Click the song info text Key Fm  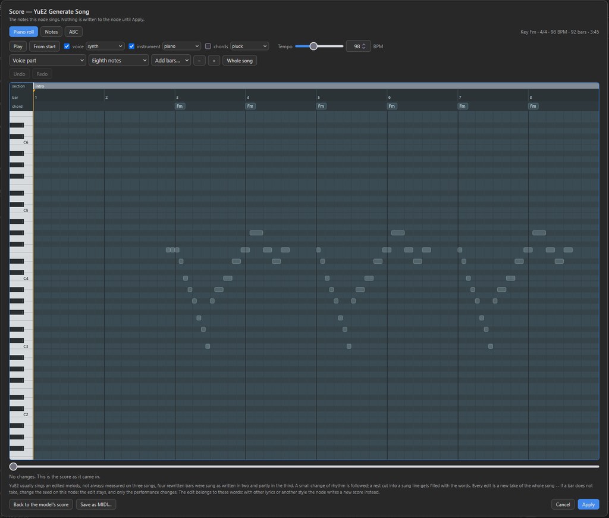coord(560,32)
